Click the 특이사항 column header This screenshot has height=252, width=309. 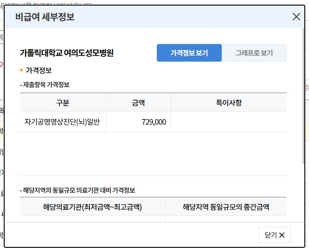[229, 102]
